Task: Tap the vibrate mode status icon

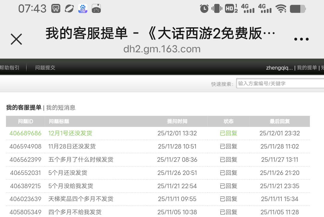Action: (x=217, y=8)
